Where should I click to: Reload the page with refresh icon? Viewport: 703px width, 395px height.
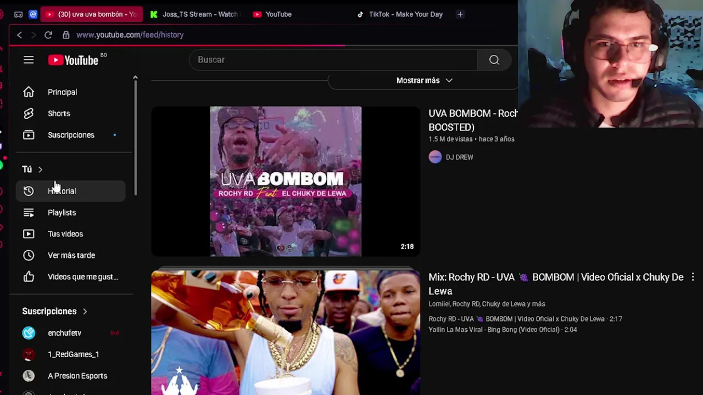tap(48, 35)
